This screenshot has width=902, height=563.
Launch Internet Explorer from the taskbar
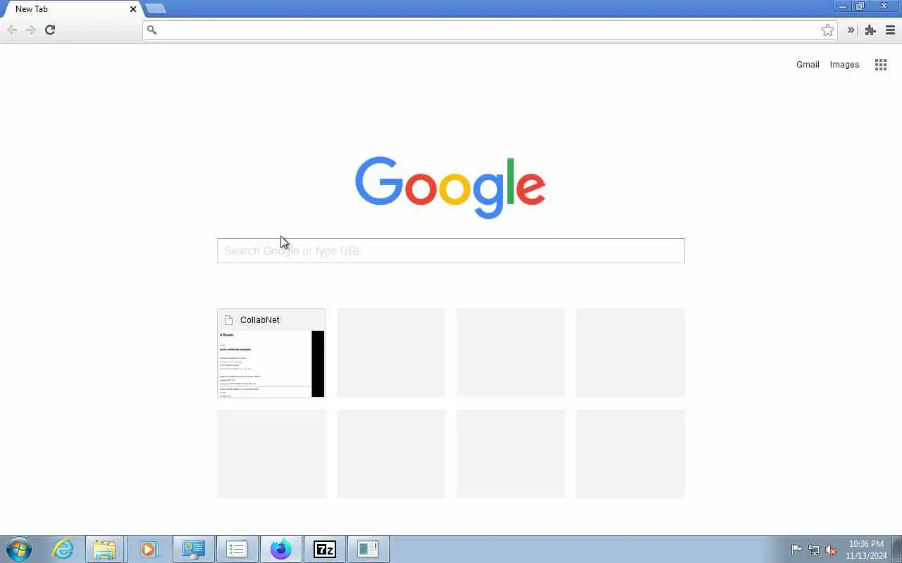point(63,549)
